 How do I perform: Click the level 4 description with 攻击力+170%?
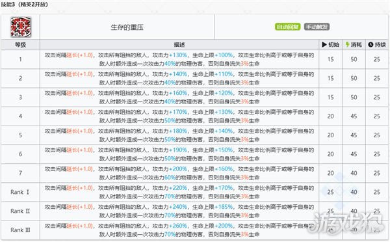(x=179, y=116)
